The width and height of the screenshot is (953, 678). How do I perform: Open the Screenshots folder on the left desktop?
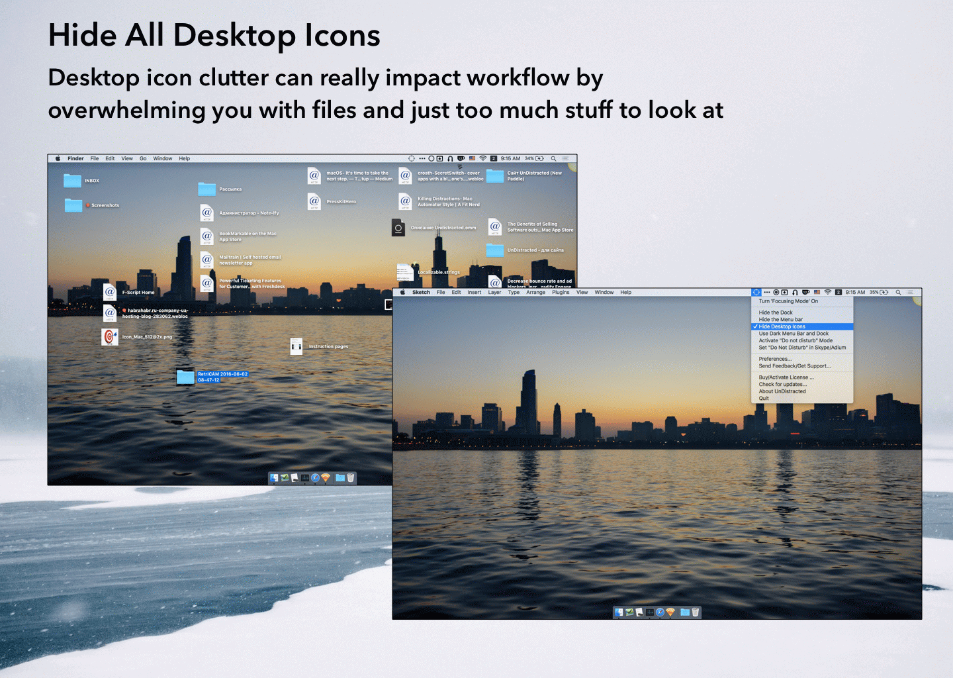(73, 205)
